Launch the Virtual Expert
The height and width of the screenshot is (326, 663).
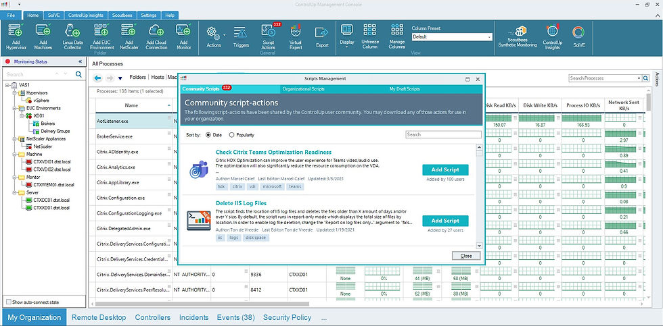click(296, 36)
